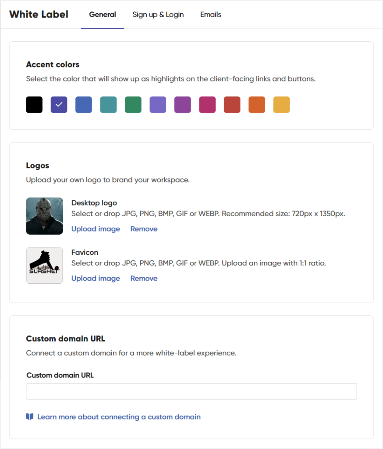The width and height of the screenshot is (383, 449).
Task: Click the Custom domain URL input field
Action: [191, 391]
